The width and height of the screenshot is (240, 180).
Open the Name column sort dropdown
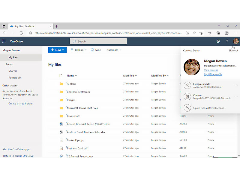click(72, 76)
